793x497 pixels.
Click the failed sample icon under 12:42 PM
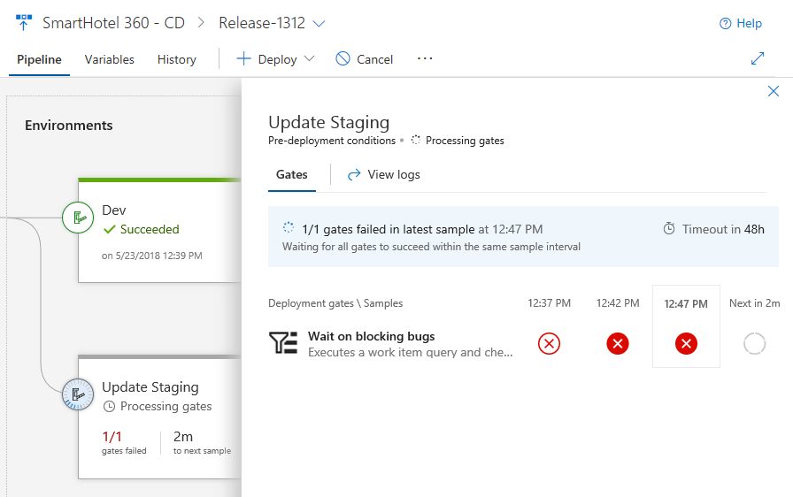pos(618,343)
